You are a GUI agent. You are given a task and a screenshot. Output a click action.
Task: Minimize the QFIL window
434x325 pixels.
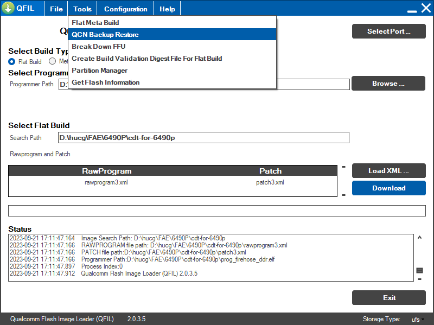(x=412, y=10)
